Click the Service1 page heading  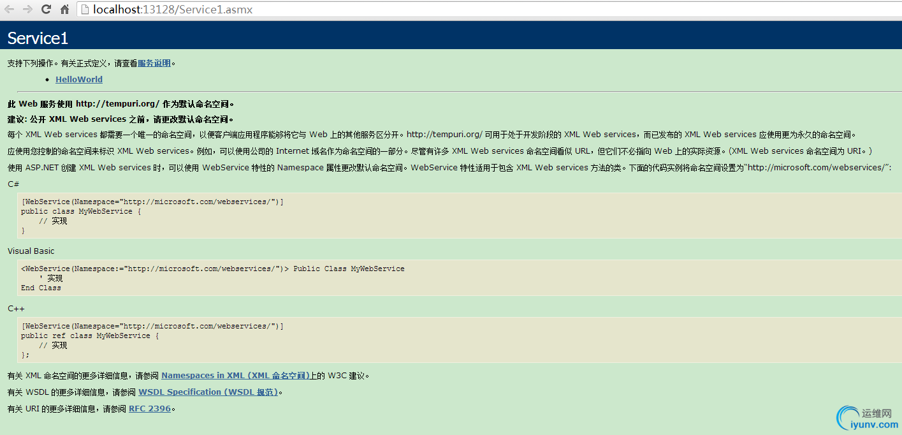[x=37, y=38]
